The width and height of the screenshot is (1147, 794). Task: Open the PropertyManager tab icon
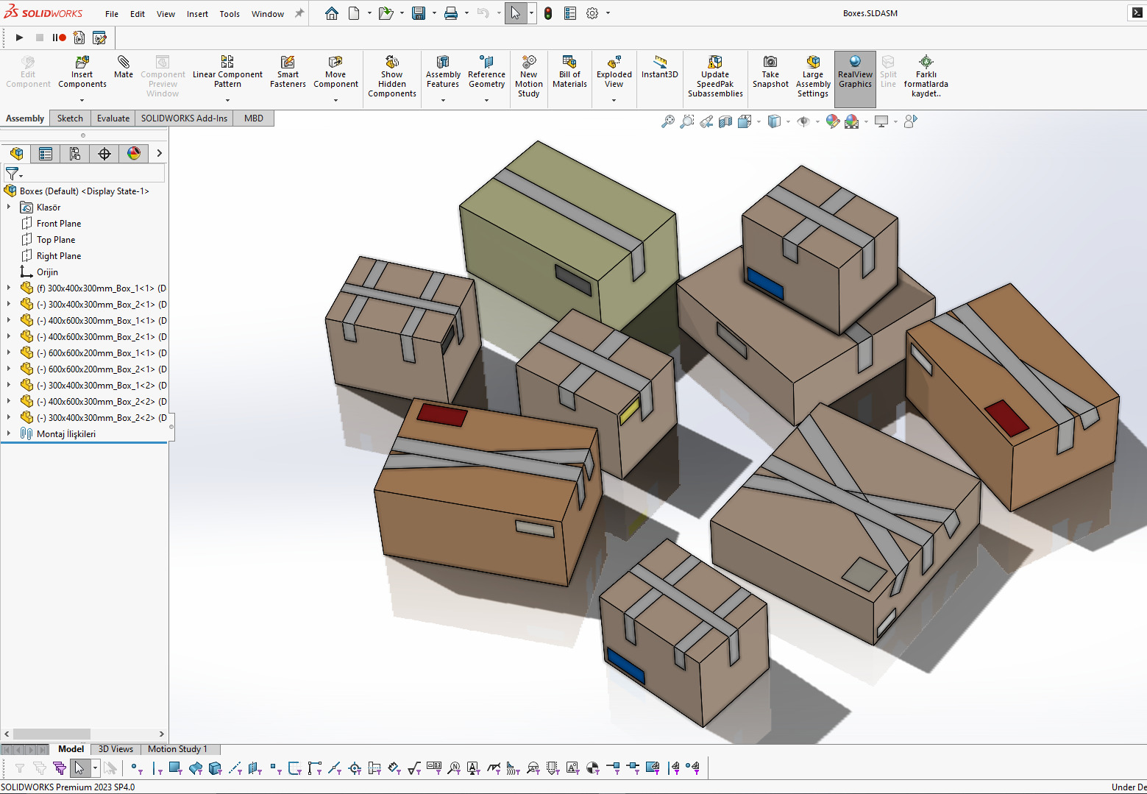pyautogui.click(x=46, y=153)
